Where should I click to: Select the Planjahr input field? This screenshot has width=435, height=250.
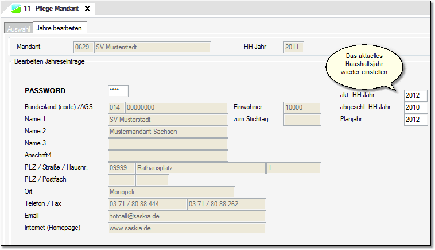point(415,120)
